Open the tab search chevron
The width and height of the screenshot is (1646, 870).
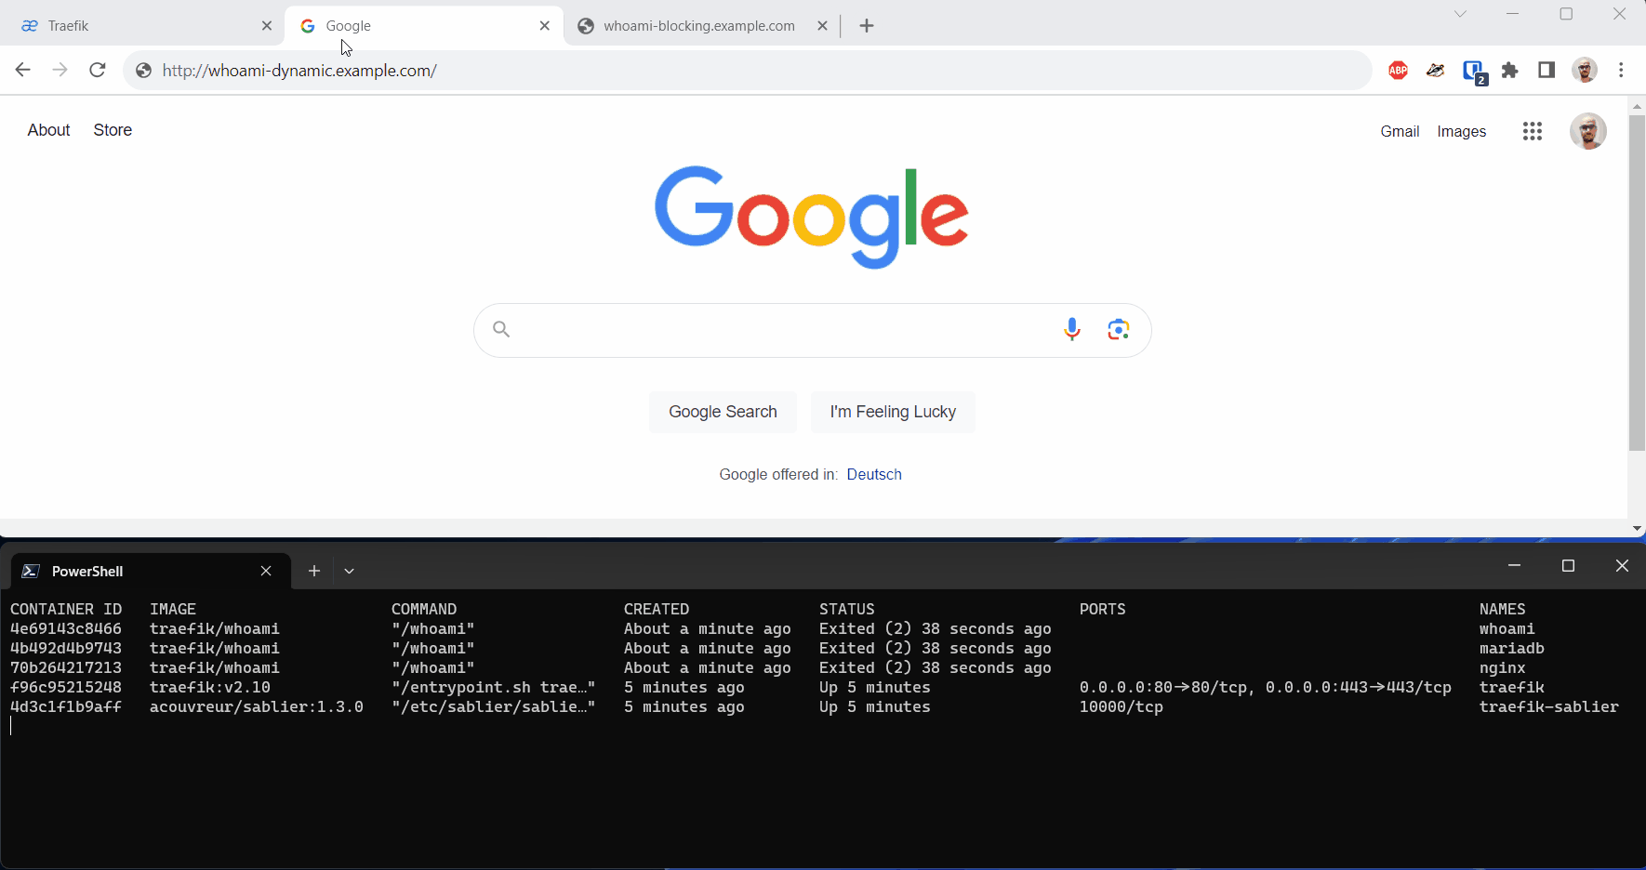(x=1460, y=14)
